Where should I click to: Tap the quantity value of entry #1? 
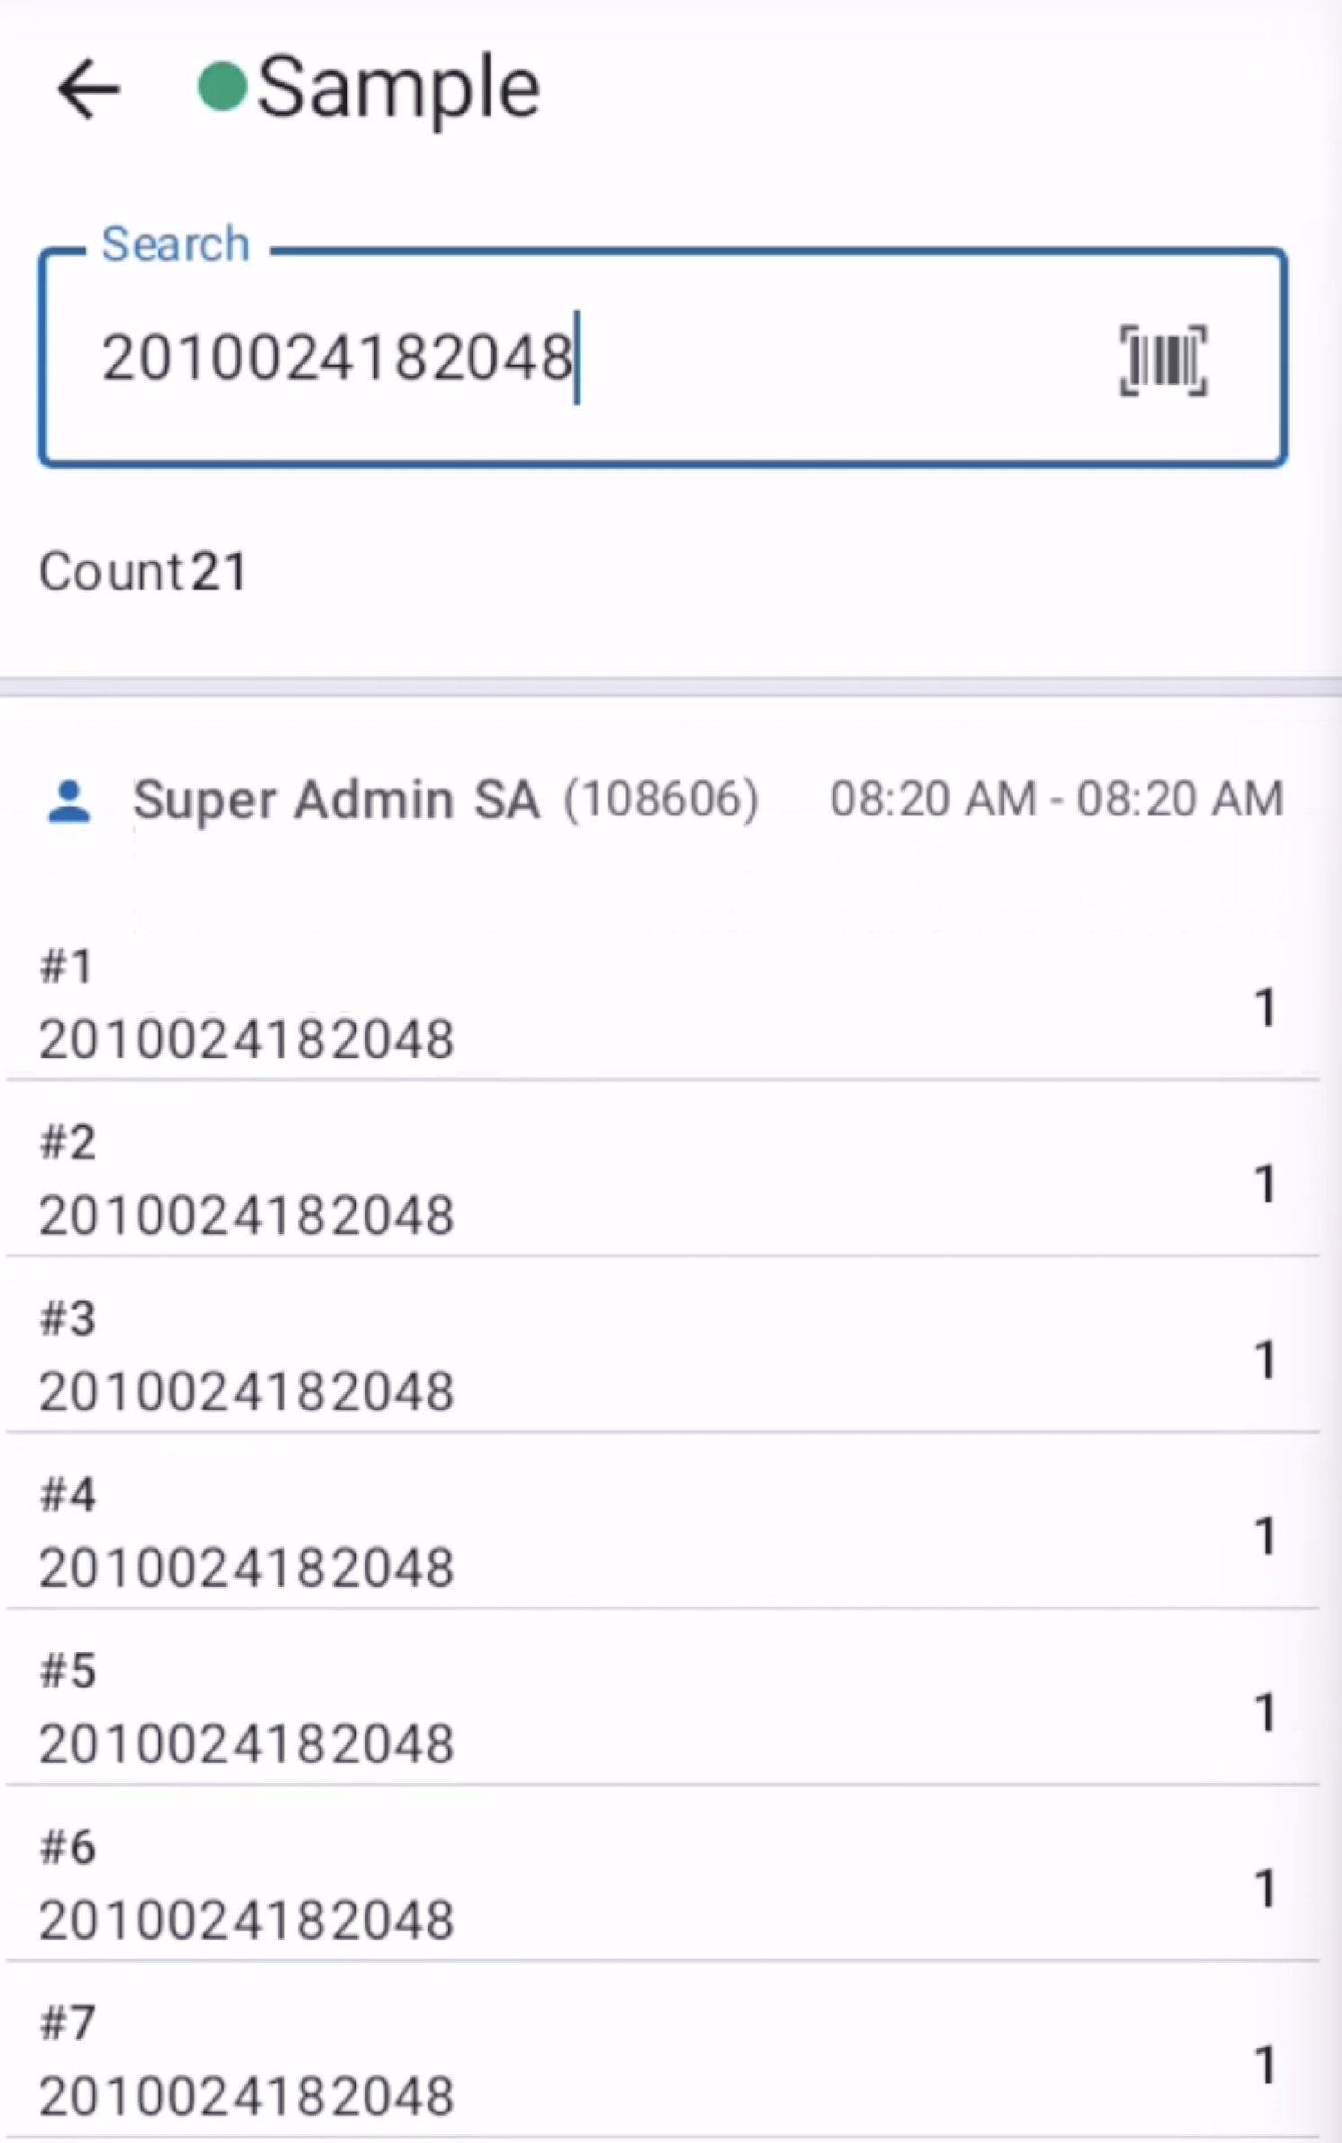(x=1265, y=1007)
